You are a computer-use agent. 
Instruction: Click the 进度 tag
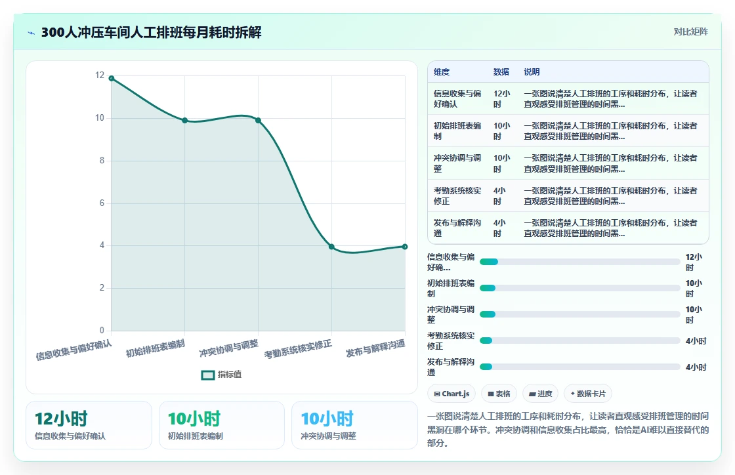click(541, 394)
